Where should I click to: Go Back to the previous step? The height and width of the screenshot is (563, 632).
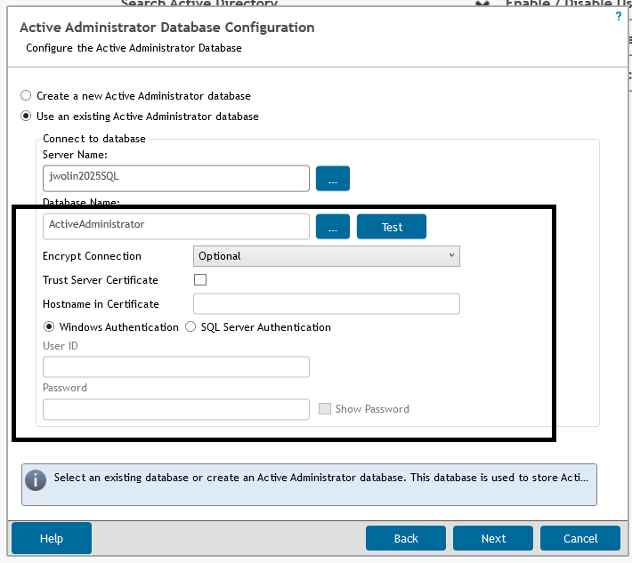pos(406,538)
